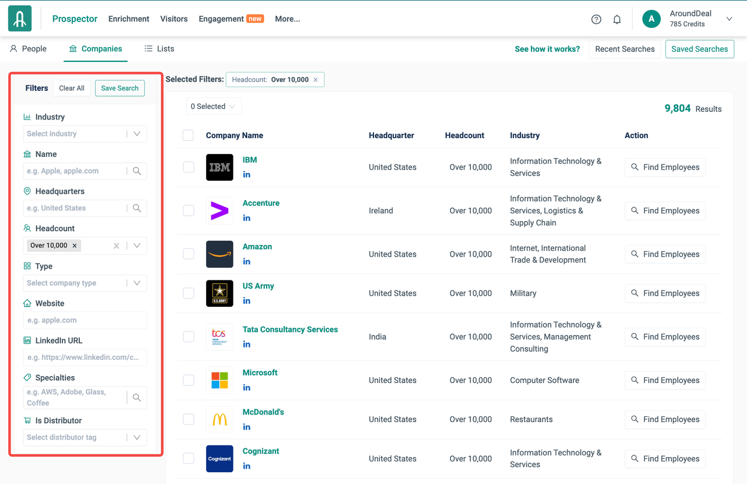The width and height of the screenshot is (747, 484).
Task: Remove the Over 10,000 selected filter chip
Action: point(316,80)
